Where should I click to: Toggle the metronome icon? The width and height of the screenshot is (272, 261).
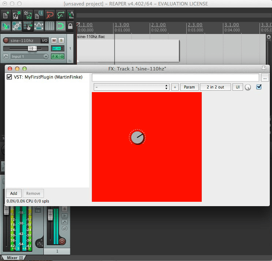[70, 15]
